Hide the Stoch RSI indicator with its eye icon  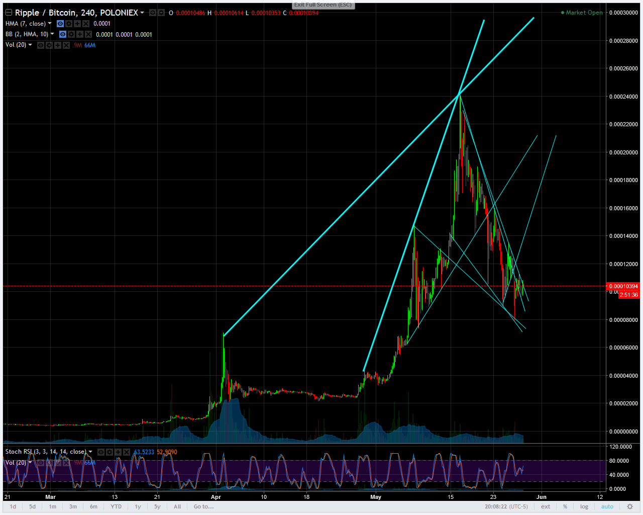(x=100, y=452)
